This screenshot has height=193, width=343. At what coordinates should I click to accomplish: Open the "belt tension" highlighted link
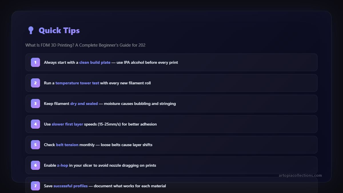click(x=67, y=145)
